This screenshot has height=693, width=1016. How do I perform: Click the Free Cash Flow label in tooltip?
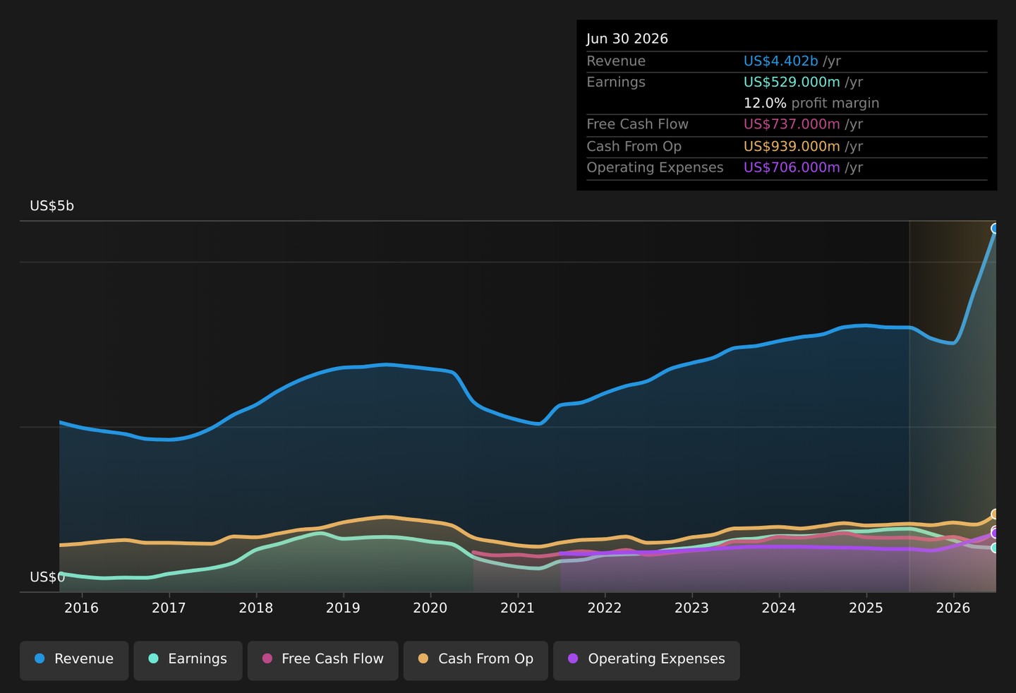pos(637,125)
